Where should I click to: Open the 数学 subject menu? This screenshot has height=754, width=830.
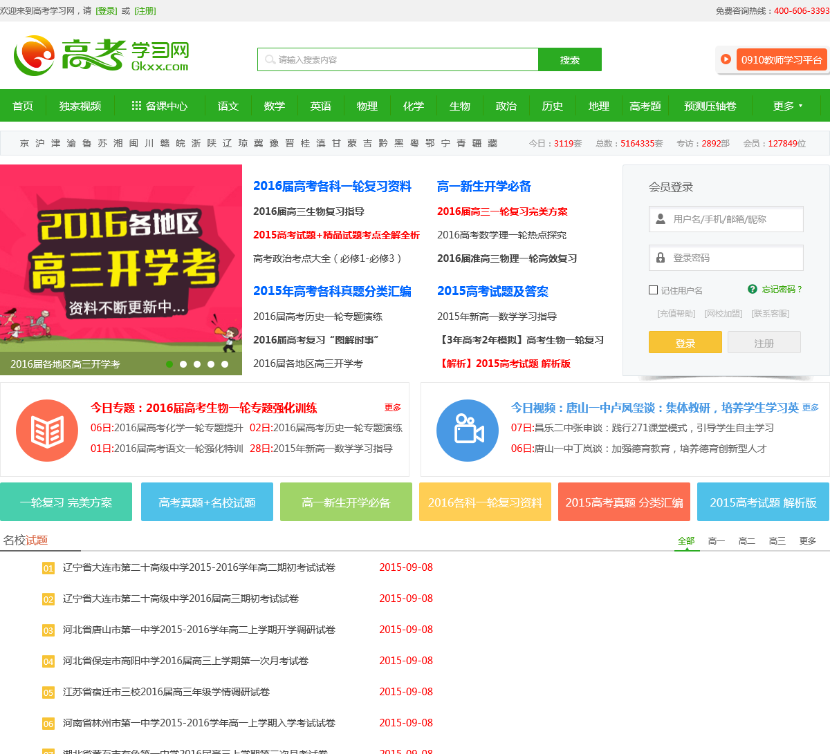coord(275,106)
